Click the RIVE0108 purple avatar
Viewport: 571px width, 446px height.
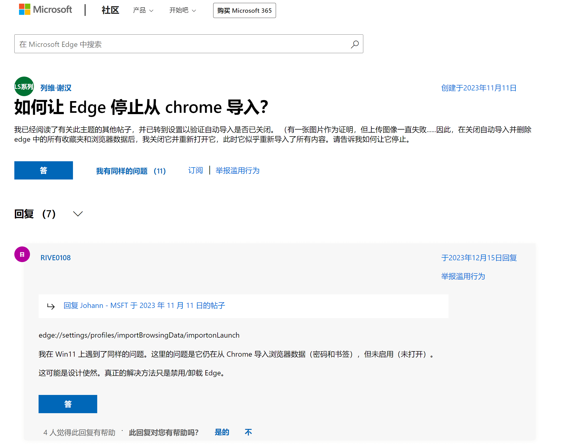click(x=22, y=254)
